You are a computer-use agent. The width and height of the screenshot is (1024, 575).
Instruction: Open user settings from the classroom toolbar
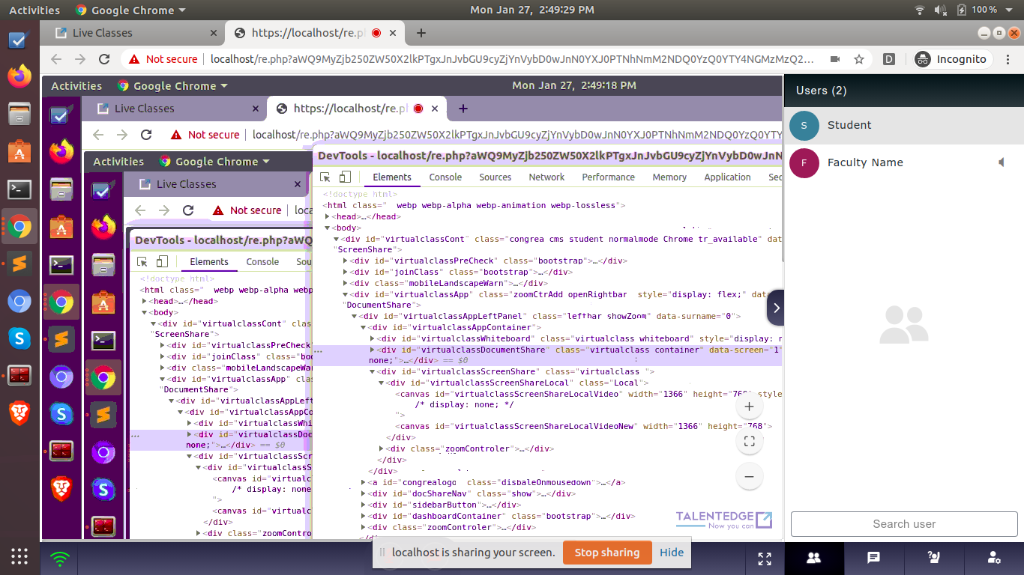click(993, 558)
